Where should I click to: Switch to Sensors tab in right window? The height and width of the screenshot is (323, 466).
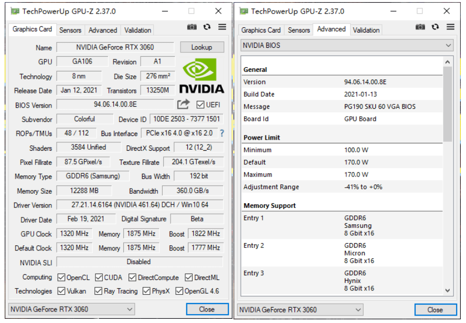click(x=299, y=30)
